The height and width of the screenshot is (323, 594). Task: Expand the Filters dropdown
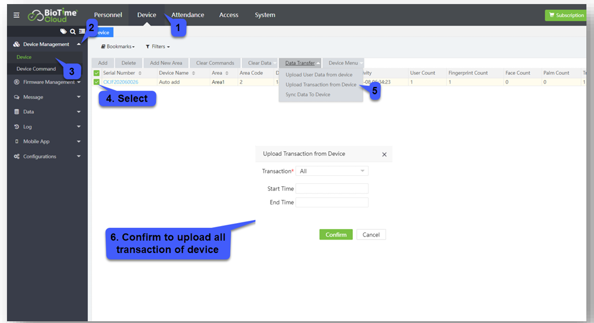point(158,47)
